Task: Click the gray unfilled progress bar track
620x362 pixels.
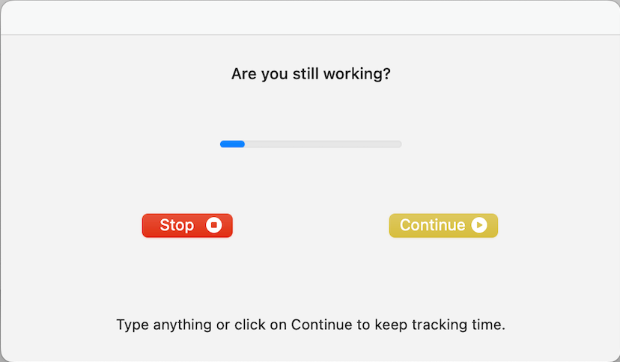Action: 329,144
